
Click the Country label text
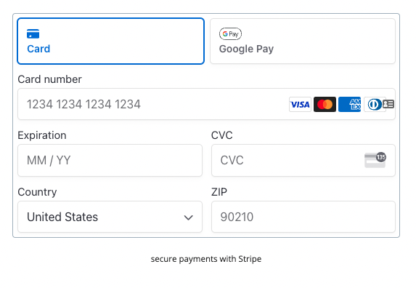tap(37, 192)
